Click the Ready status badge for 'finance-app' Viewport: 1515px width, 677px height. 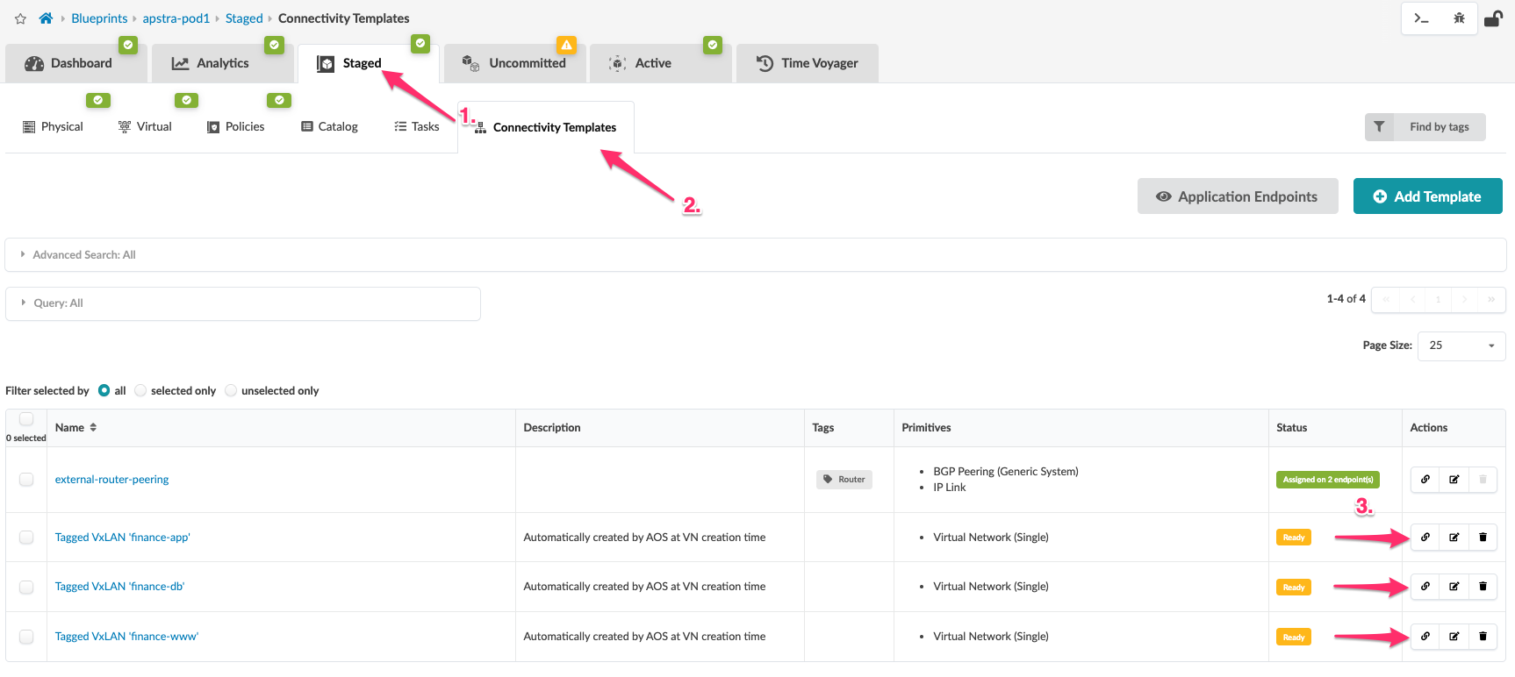tap(1293, 538)
